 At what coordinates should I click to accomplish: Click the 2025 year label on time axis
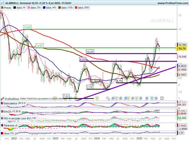(139, 139)
